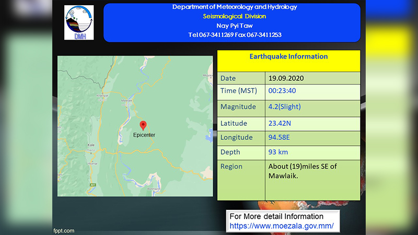Click the AH1 highway marker icon

(93, 185)
